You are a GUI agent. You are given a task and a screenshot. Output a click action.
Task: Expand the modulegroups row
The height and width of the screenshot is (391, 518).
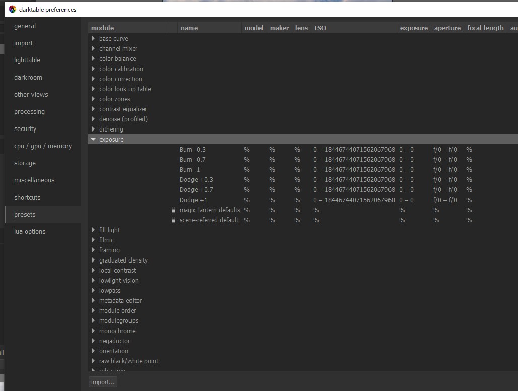93,320
